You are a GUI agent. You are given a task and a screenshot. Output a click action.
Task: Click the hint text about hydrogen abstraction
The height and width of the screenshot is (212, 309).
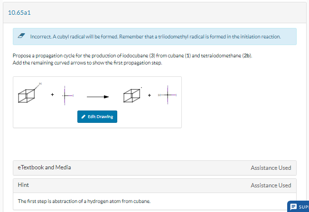pyautogui.click(x=84, y=201)
